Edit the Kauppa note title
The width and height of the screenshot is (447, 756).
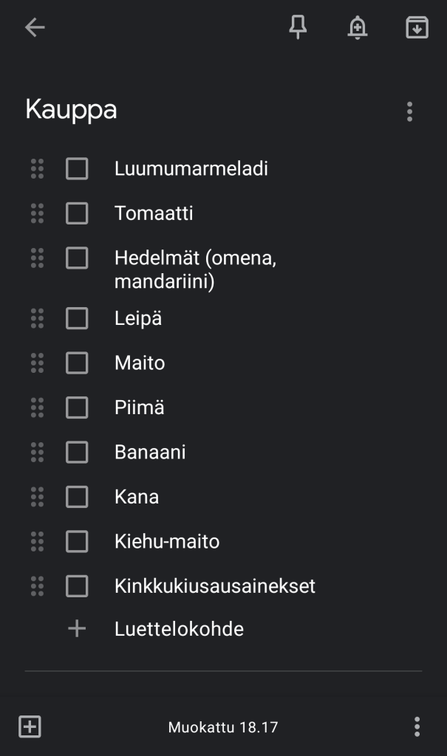point(72,110)
